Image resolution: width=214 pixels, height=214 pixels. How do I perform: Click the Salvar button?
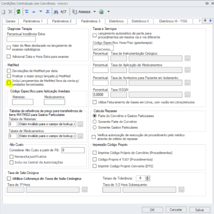(x=200, y=210)
